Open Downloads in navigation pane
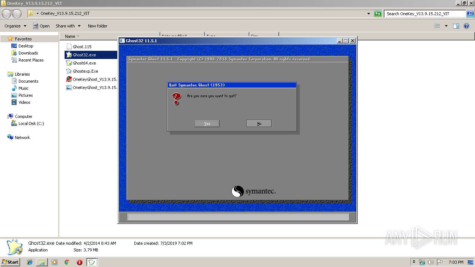This screenshot has width=475, height=267. pyautogui.click(x=28, y=53)
